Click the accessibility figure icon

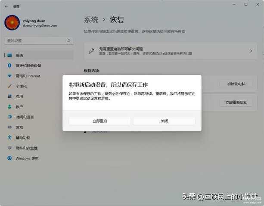(9, 137)
